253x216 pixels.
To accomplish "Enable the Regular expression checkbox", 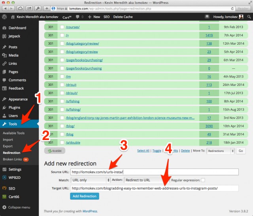I will tap(203, 180).
